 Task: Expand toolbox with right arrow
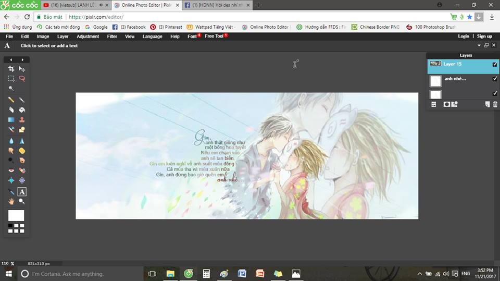pyautogui.click(x=22, y=60)
